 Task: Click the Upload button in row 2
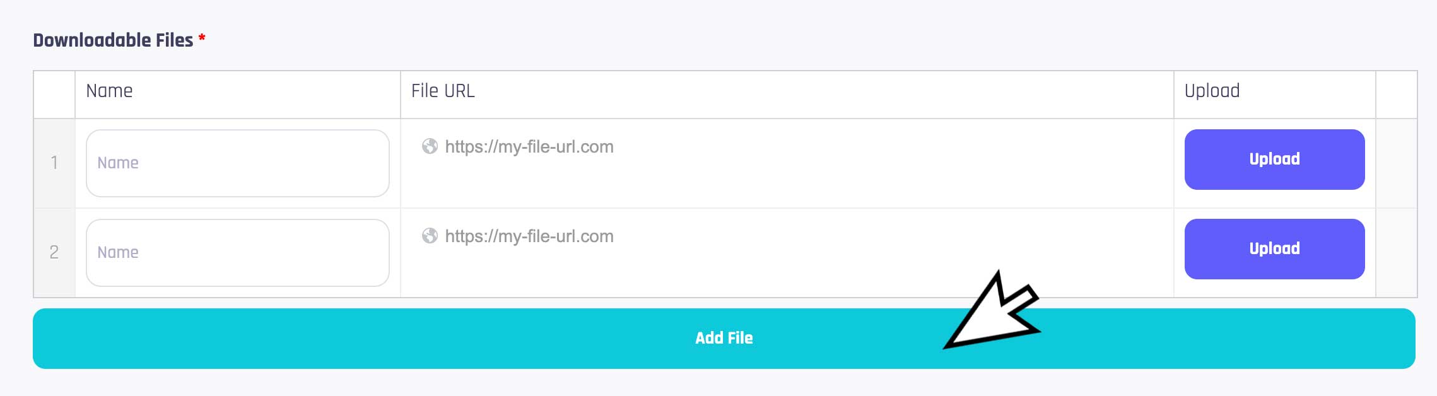click(1274, 249)
